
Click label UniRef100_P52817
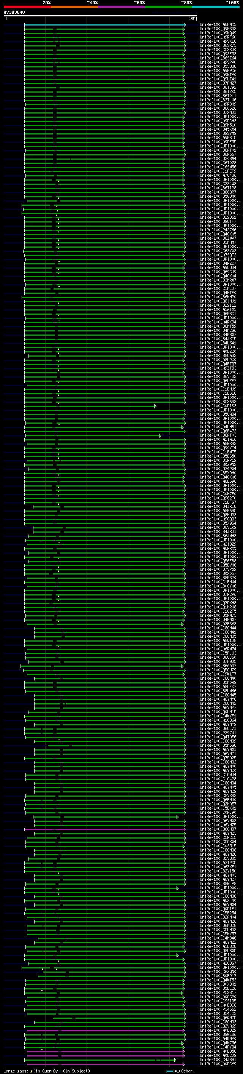[218, 993]
